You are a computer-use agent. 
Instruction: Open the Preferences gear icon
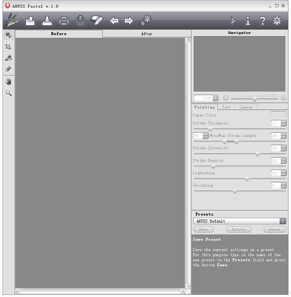tap(277, 21)
